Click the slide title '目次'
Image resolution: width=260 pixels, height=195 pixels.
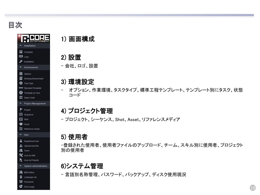(15, 25)
